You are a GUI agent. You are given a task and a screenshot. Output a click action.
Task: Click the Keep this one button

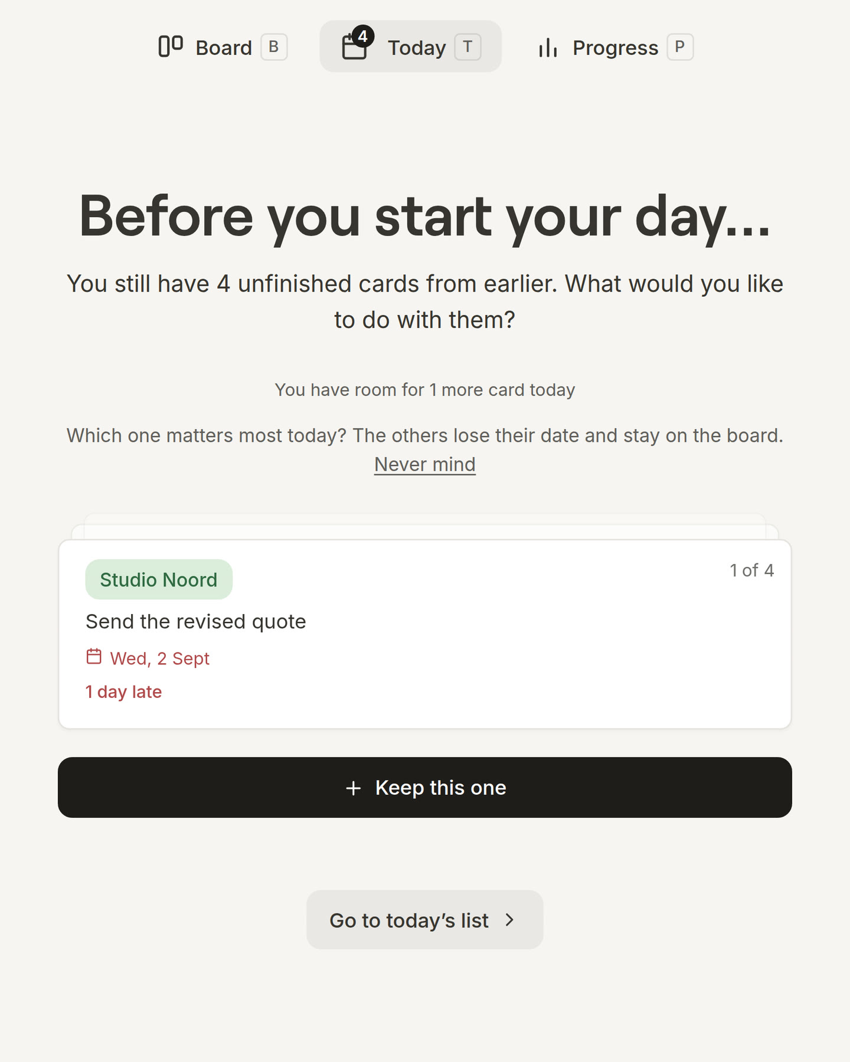425,788
